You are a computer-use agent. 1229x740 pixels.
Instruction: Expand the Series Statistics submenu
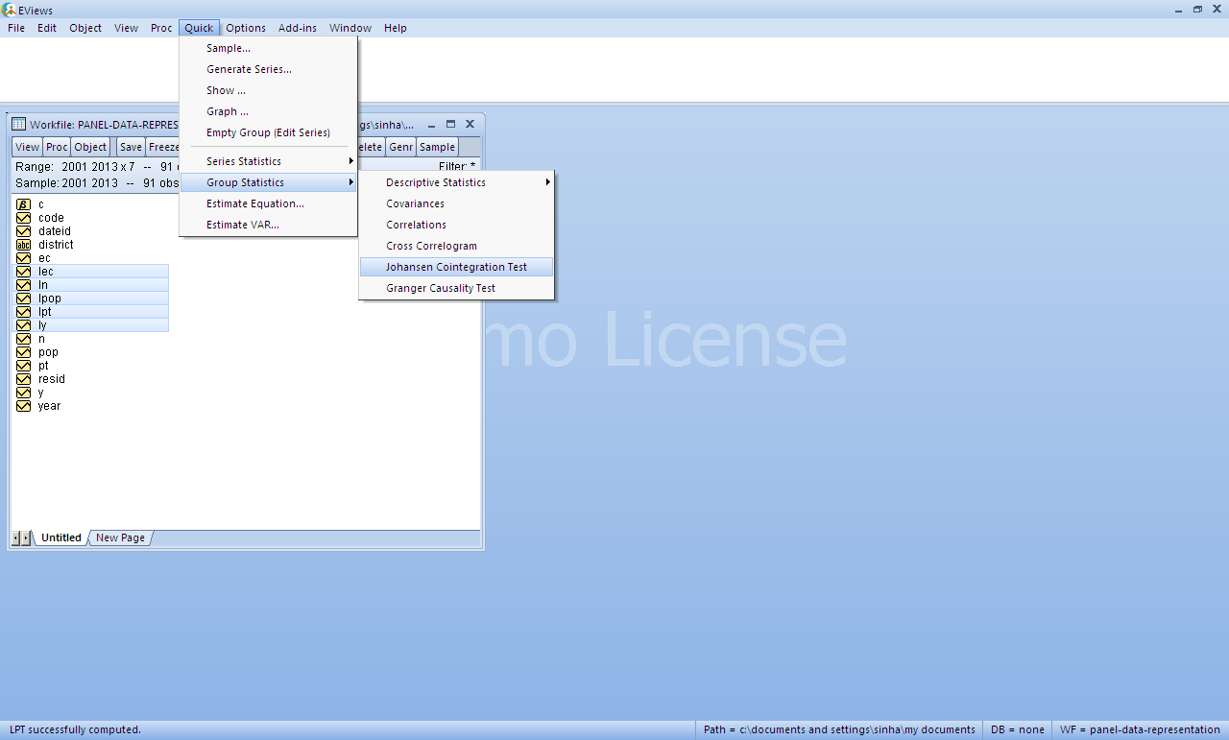[268, 161]
